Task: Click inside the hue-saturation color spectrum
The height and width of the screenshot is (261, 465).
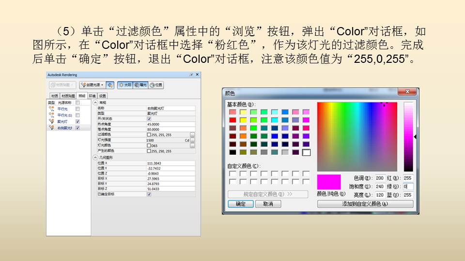Action: point(357,137)
